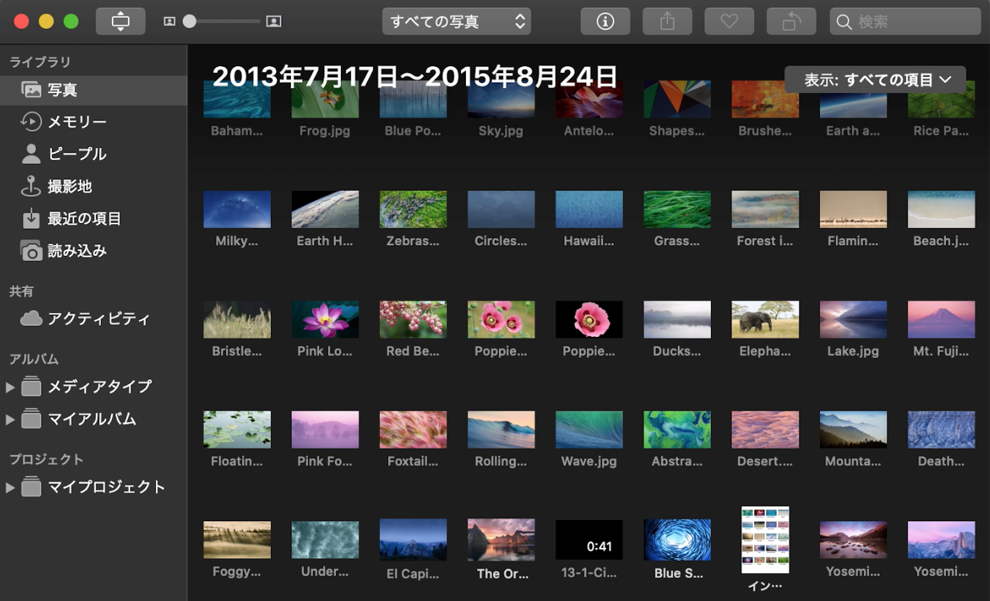Image resolution: width=990 pixels, height=601 pixels.
Task: Expand the メディアタイプ disclosure triangle
Action: tap(10, 387)
